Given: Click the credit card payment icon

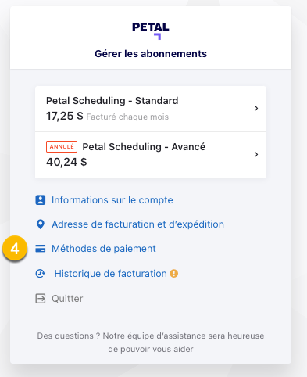Looking at the screenshot, I should pos(41,249).
